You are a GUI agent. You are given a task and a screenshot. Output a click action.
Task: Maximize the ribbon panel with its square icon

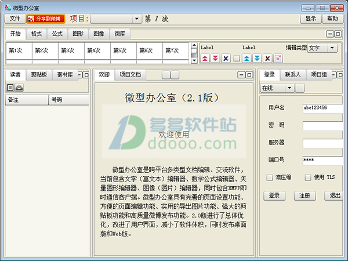[x=338, y=34]
